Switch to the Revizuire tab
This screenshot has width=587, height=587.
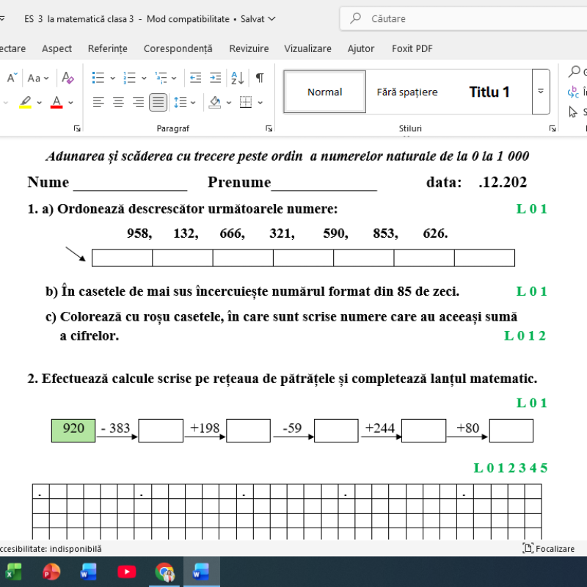pyautogui.click(x=249, y=48)
